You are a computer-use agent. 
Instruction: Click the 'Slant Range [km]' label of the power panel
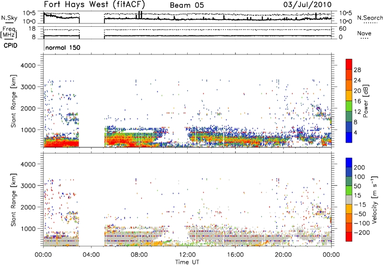[13, 101]
